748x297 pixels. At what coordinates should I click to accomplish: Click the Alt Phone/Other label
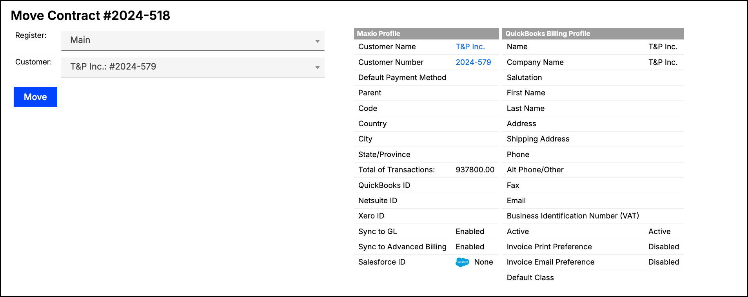pyautogui.click(x=535, y=170)
